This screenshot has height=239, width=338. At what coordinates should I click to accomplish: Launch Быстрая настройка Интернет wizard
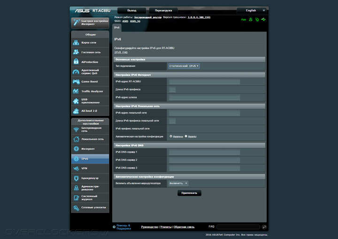tap(90, 23)
